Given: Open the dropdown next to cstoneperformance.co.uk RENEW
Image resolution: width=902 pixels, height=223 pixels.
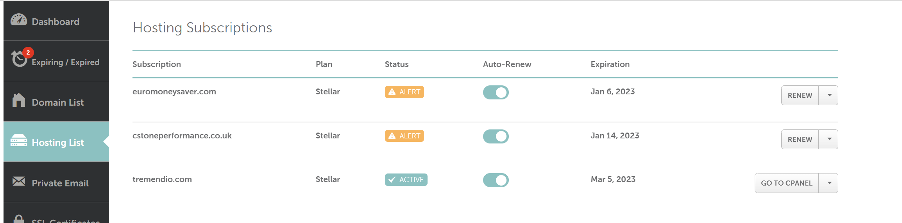Looking at the screenshot, I should click(829, 140).
